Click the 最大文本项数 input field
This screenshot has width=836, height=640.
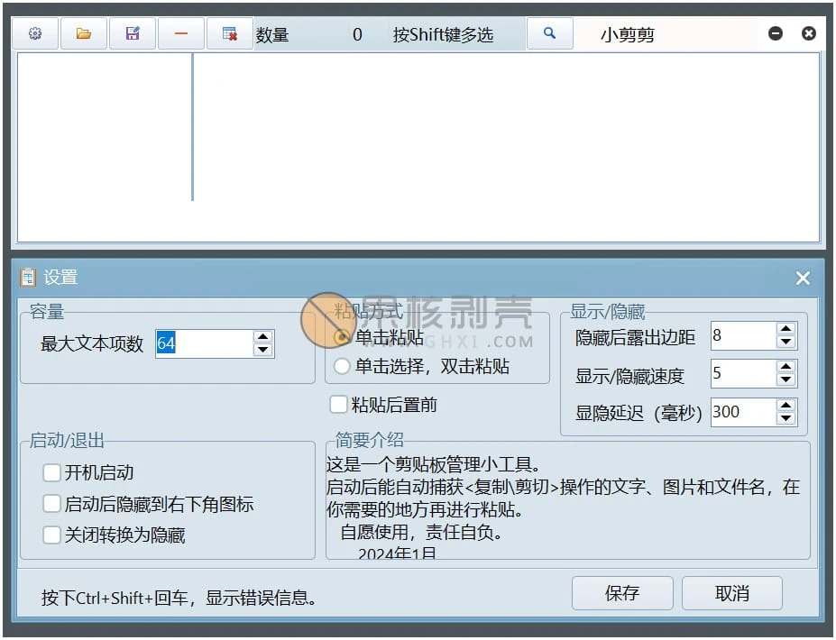tap(204, 343)
